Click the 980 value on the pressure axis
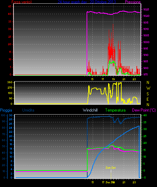Image resolution: width=157 pixels, height=187 pixels. (x=146, y=68)
